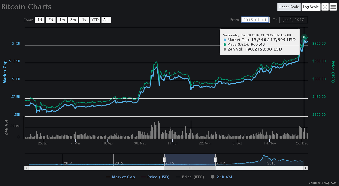Click the From date input field

click(255, 20)
